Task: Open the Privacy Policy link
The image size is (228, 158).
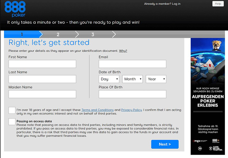Action: point(132,110)
